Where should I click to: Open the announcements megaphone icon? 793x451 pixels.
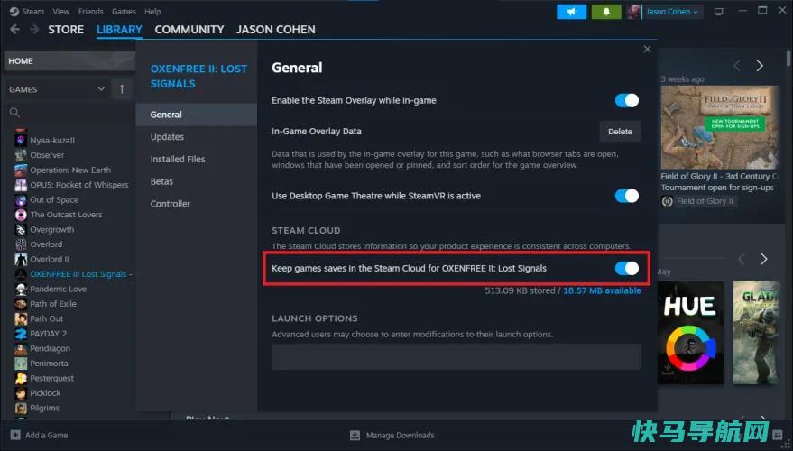click(x=571, y=12)
